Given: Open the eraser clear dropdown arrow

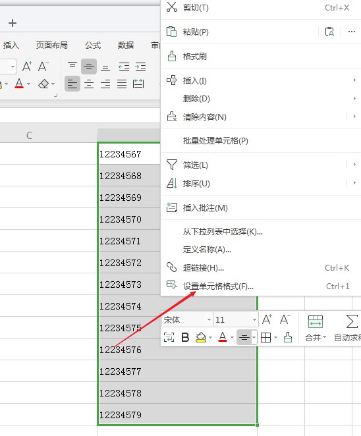Looking at the screenshot, I should [53, 84].
